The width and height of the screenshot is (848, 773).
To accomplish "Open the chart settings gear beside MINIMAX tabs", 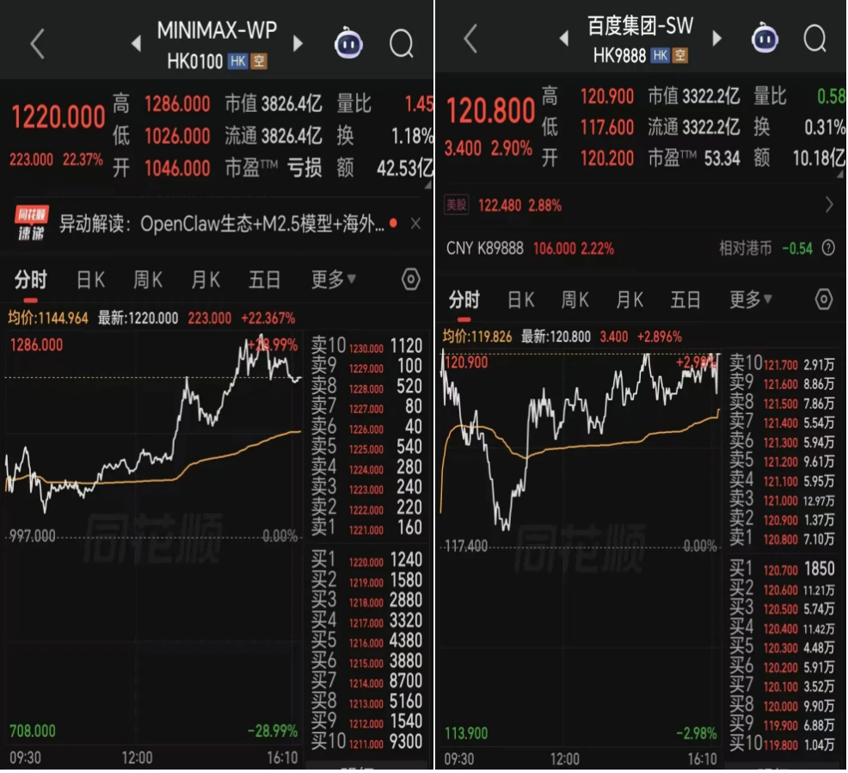I will (x=410, y=279).
